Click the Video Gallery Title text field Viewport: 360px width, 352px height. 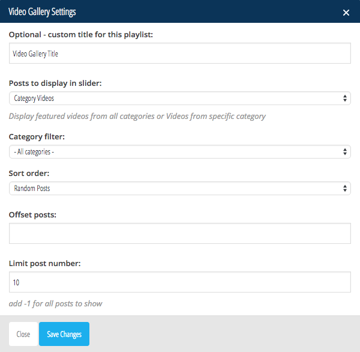coord(180,53)
